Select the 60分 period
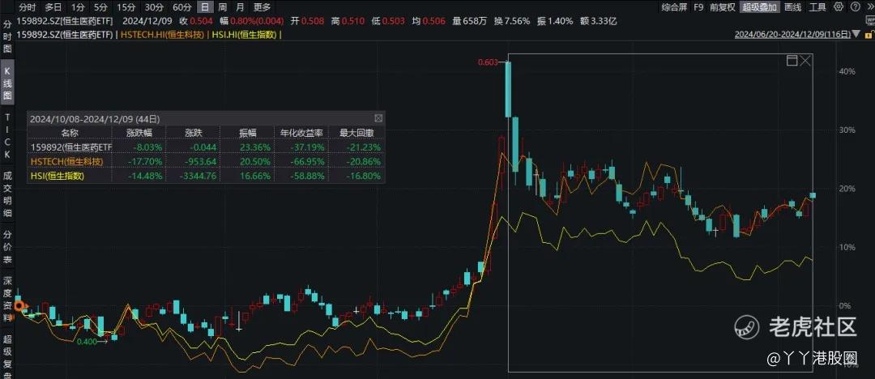875x379 pixels. click(182, 7)
